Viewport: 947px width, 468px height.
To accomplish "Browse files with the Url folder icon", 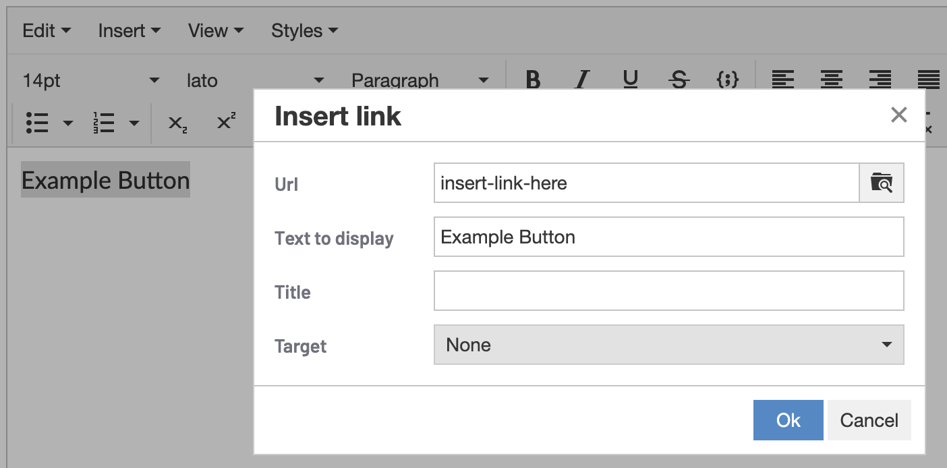I will coord(881,183).
